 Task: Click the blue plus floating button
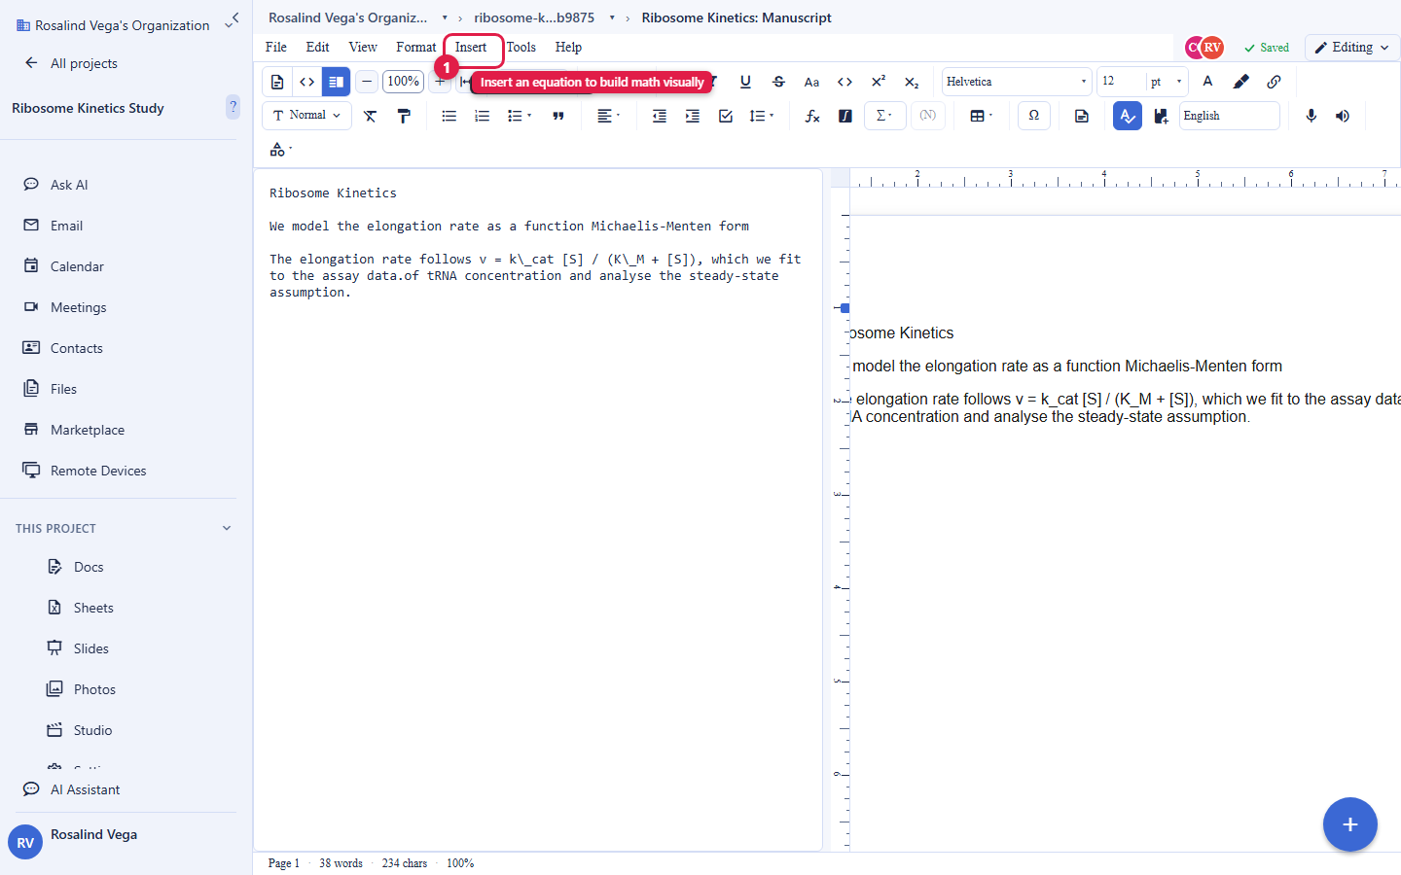[1349, 824]
